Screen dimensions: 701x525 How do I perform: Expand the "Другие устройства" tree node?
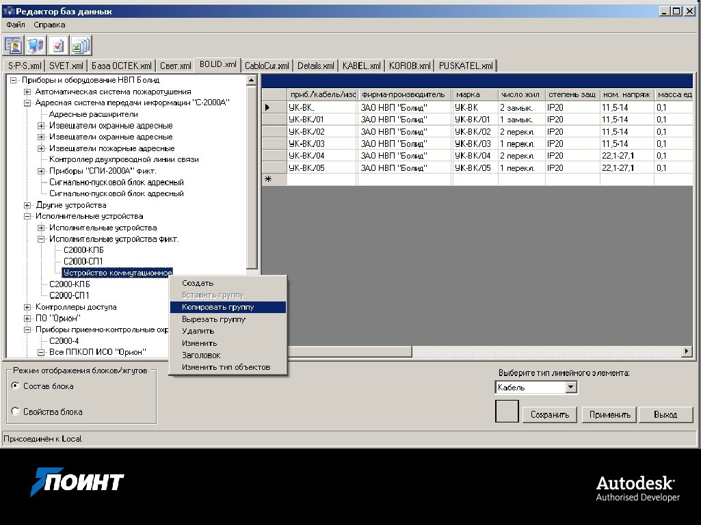[x=27, y=205]
